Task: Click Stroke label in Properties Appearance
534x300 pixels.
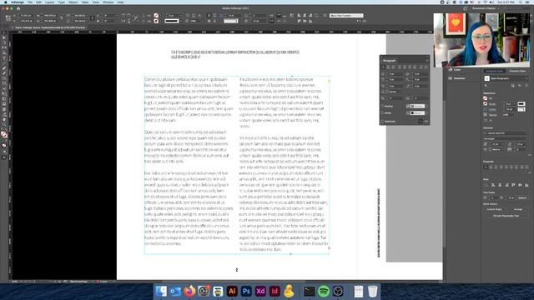Action: [492, 103]
